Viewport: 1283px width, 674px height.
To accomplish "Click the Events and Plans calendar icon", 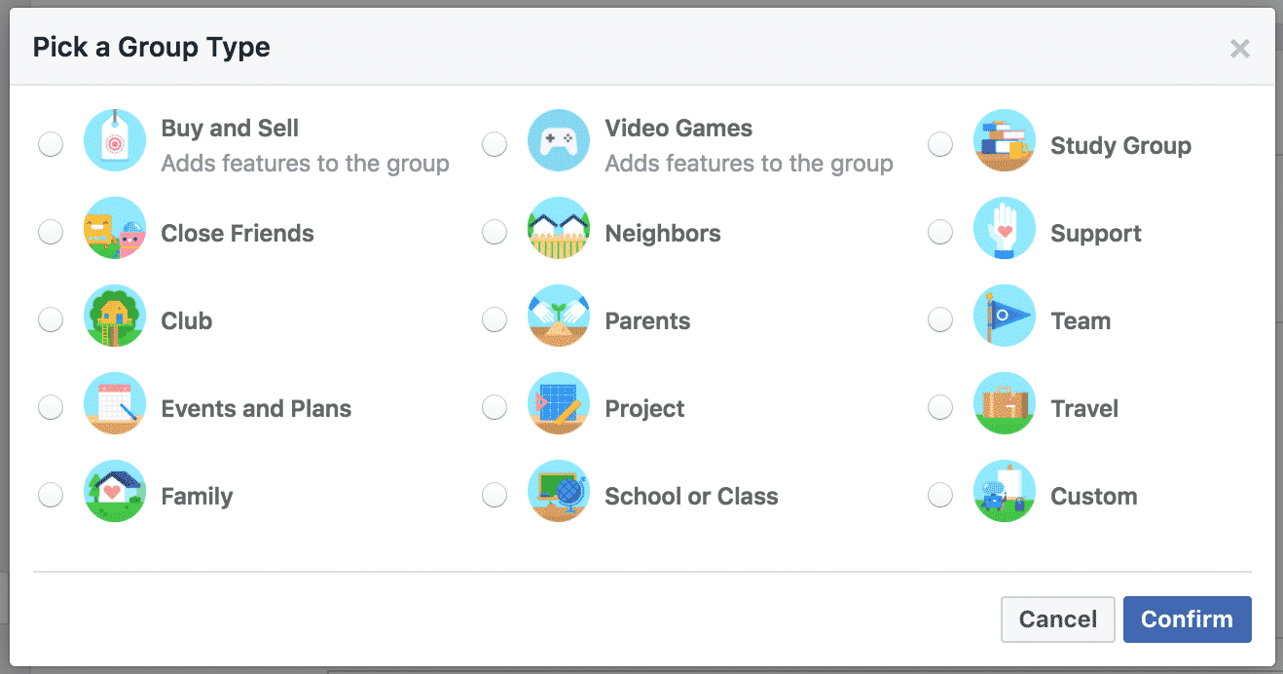I will 115,404.
